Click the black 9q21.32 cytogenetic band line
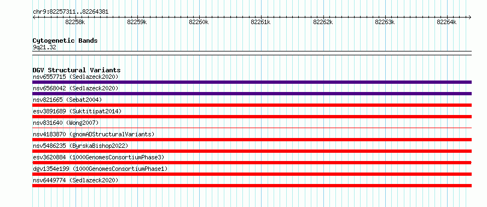This screenshot has width=487, height=207. point(252,53)
